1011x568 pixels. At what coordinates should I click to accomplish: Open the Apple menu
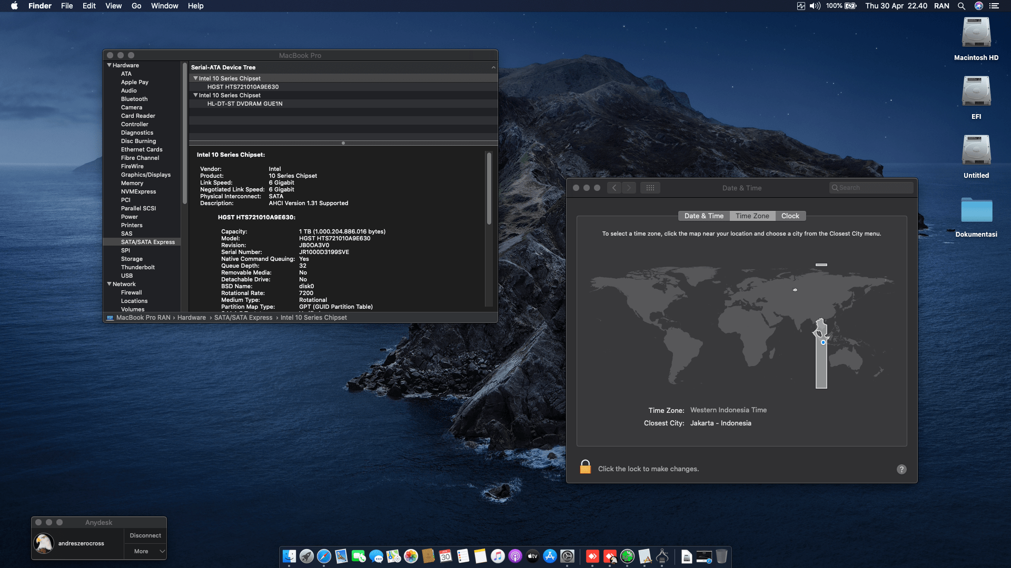tap(14, 6)
